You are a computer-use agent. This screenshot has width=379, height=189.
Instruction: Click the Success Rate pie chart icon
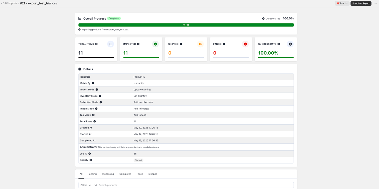[x=290, y=44]
